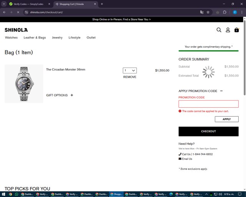Viewport: 246px width, 197px height.
Task: Open a new browser tab with plus
Action: coord(102,4)
